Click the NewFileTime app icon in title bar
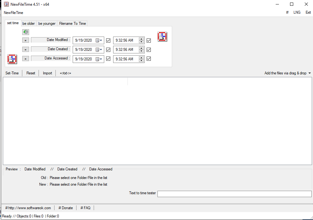 [6, 4]
